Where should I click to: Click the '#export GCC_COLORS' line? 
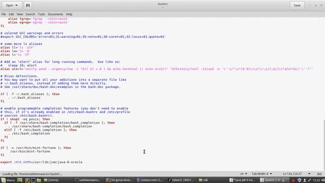[83, 37]
